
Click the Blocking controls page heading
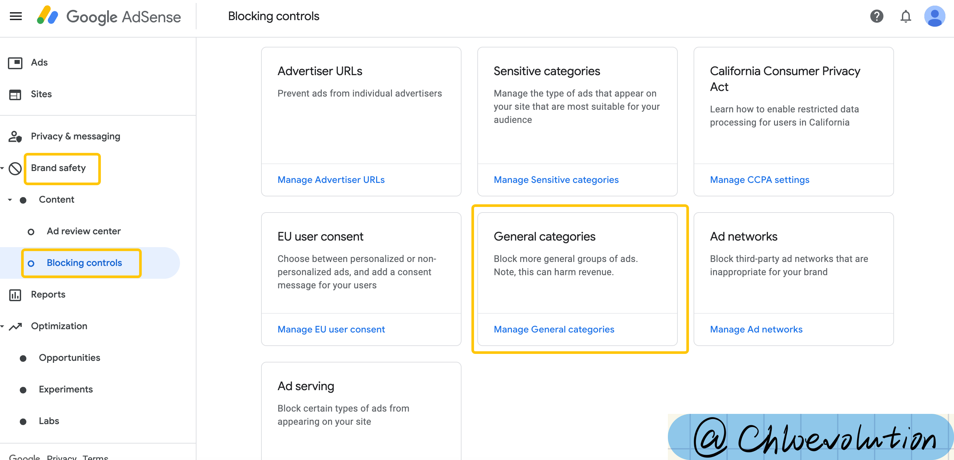273,16
